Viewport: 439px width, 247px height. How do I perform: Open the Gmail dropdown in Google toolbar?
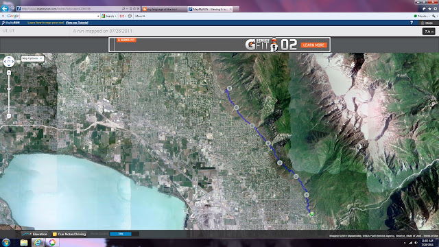click(122, 16)
